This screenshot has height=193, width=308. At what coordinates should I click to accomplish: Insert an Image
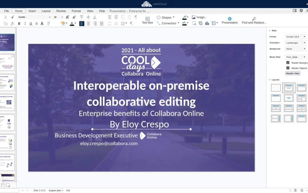(199, 17)
